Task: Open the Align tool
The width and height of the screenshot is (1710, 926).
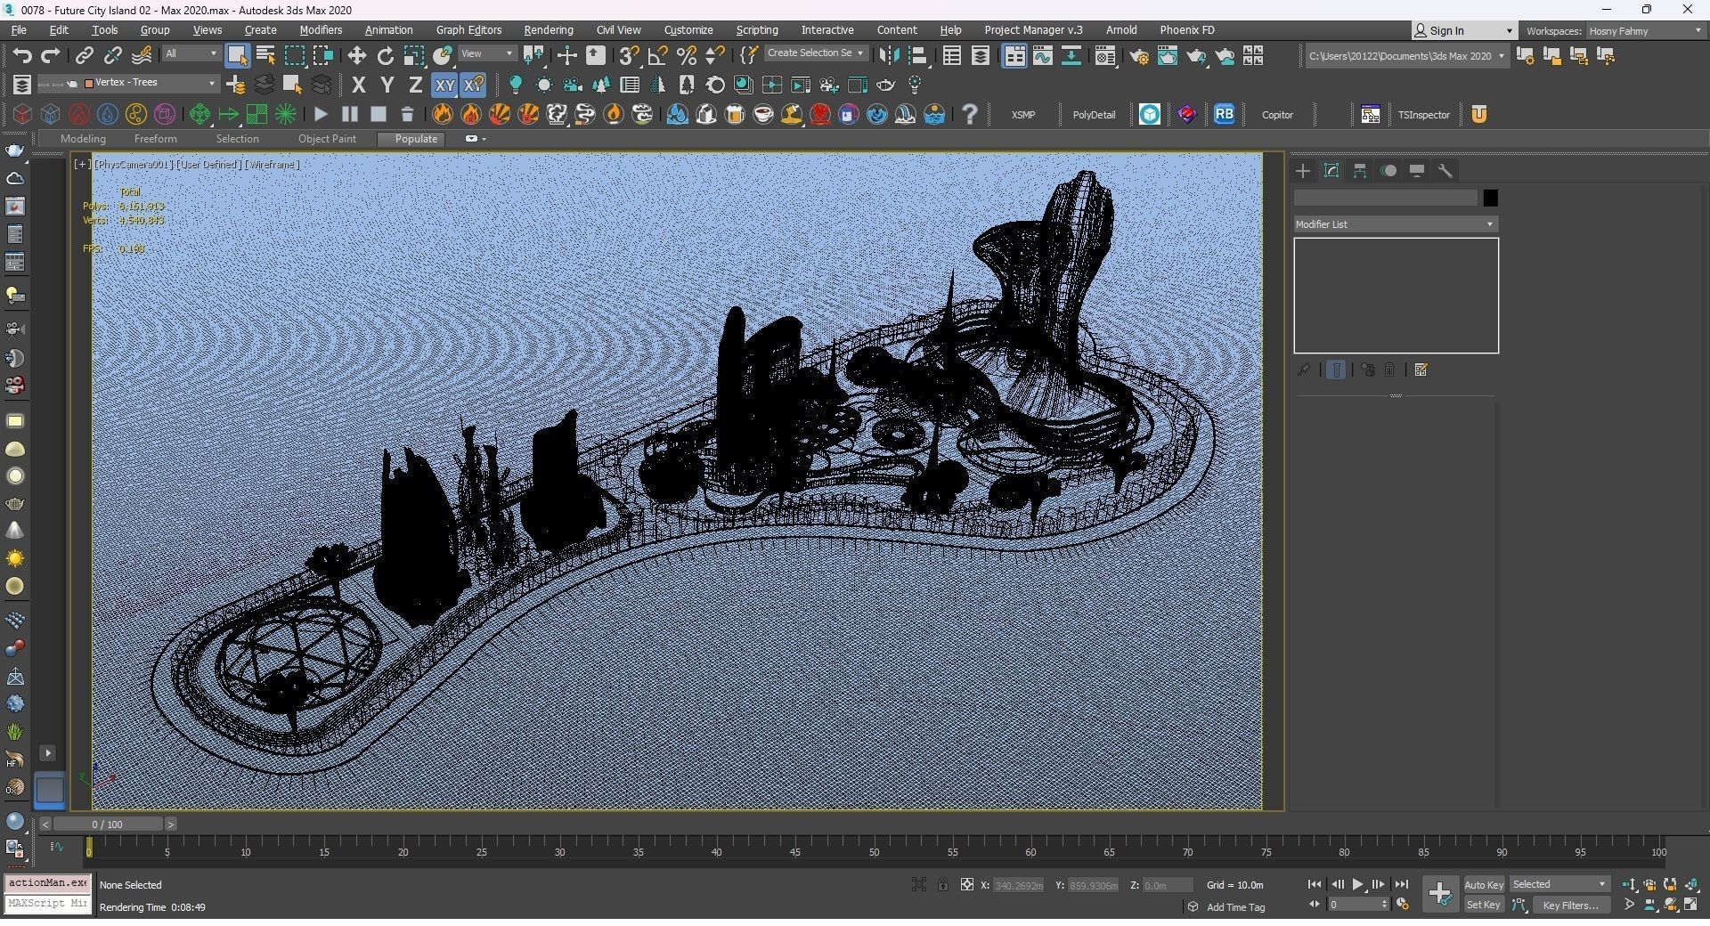Action: tap(918, 56)
